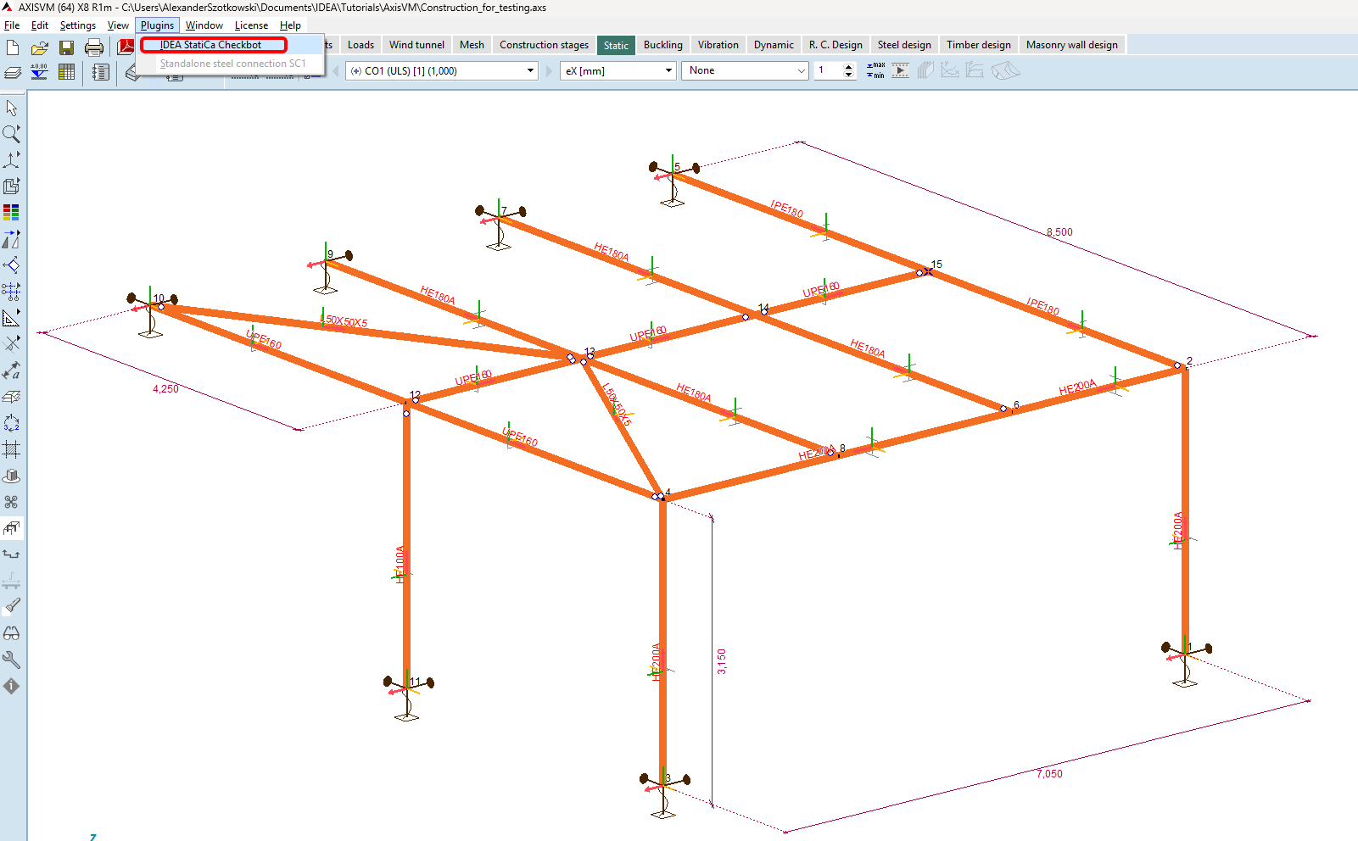Switch to the Wind tunnel tab
This screenshot has height=841, width=1358.
(416, 45)
